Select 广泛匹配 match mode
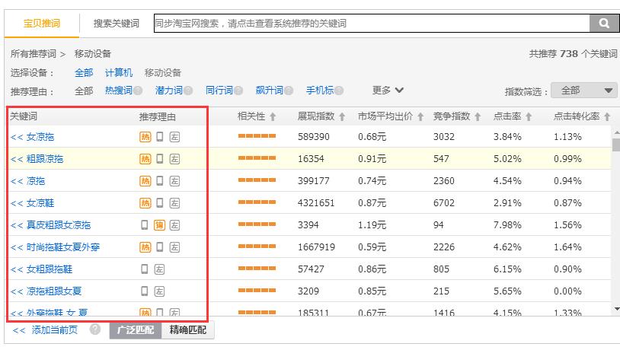 (x=136, y=329)
